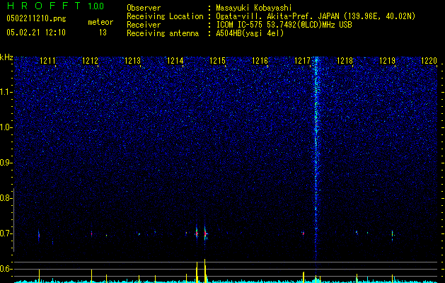Image resolution: width=445 pixels, height=283 pixels.
Task: Click the Observer label
Action: pos(144,8)
